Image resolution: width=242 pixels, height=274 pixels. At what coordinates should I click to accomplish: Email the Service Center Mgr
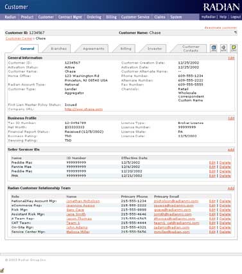(x=171, y=232)
